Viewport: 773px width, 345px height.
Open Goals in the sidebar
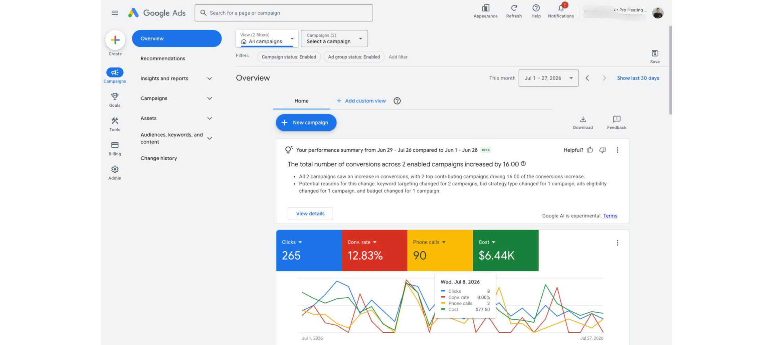(115, 100)
